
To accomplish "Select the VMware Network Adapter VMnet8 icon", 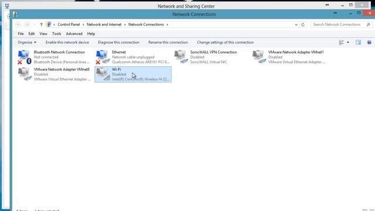I will [x=25, y=74].
